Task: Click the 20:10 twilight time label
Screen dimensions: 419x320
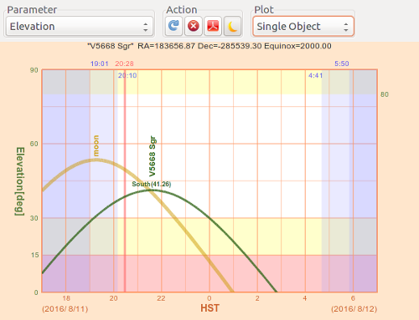Action: (x=127, y=75)
